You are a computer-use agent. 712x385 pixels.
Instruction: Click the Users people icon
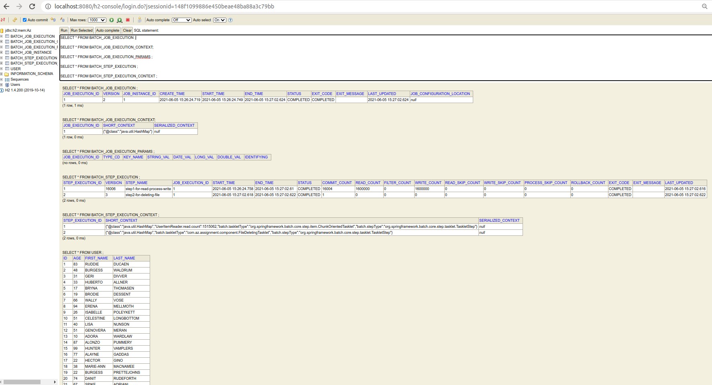click(x=7, y=85)
